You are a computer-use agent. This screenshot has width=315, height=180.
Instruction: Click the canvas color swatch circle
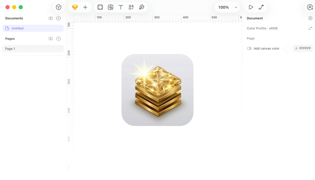[287, 48]
